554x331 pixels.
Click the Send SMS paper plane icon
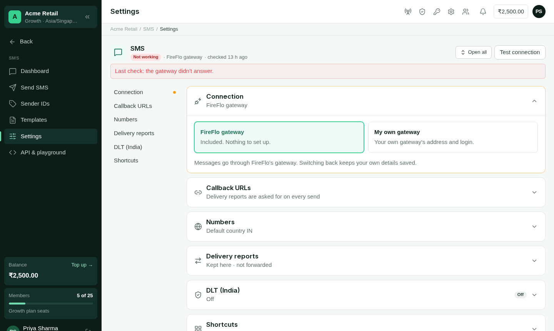pyautogui.click(x=13, y=88)
